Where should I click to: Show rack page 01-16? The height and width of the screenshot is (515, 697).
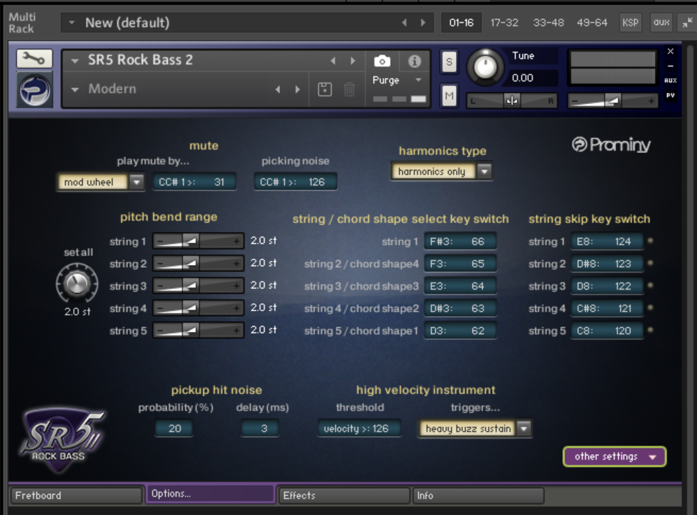click(462, 23)
